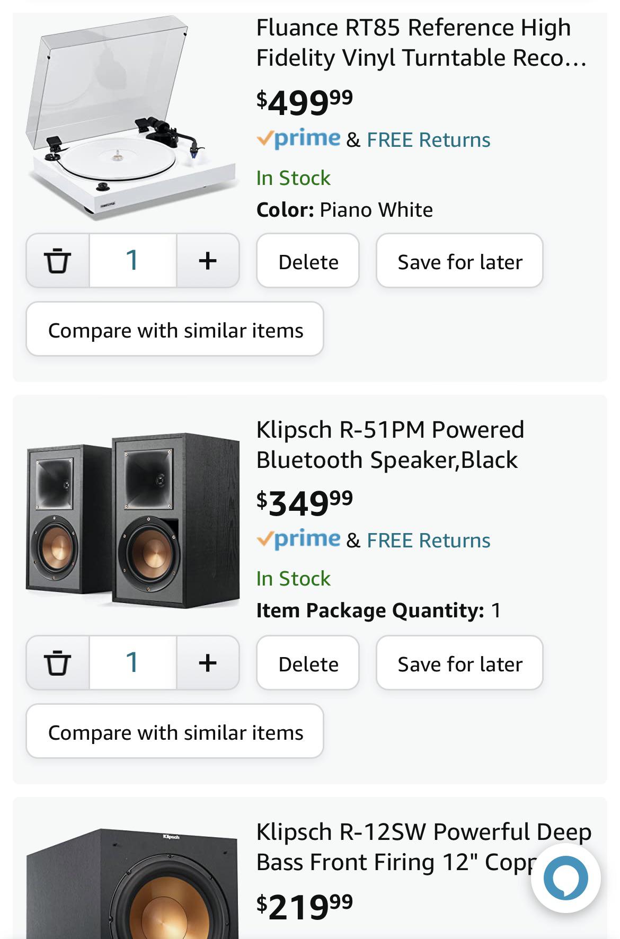Screen dimensions: 620x939
Task: Increase Klipsch R-51PM quantity with plus
Action: [208, 663]
